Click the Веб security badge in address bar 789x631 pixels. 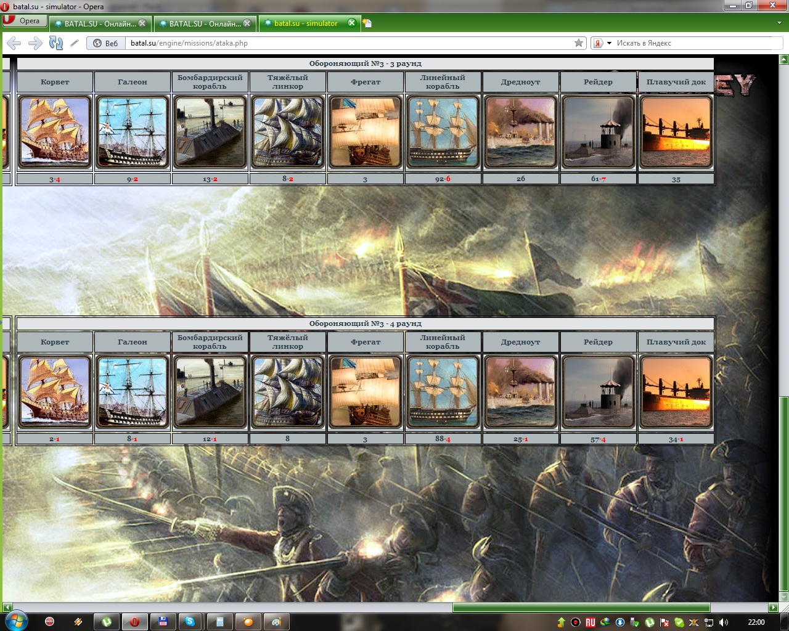[x=106, y=43]
